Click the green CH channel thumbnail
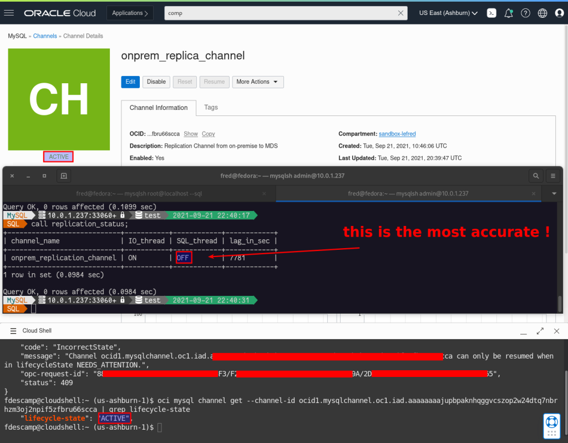568x443 pixels. coord(59,99)
